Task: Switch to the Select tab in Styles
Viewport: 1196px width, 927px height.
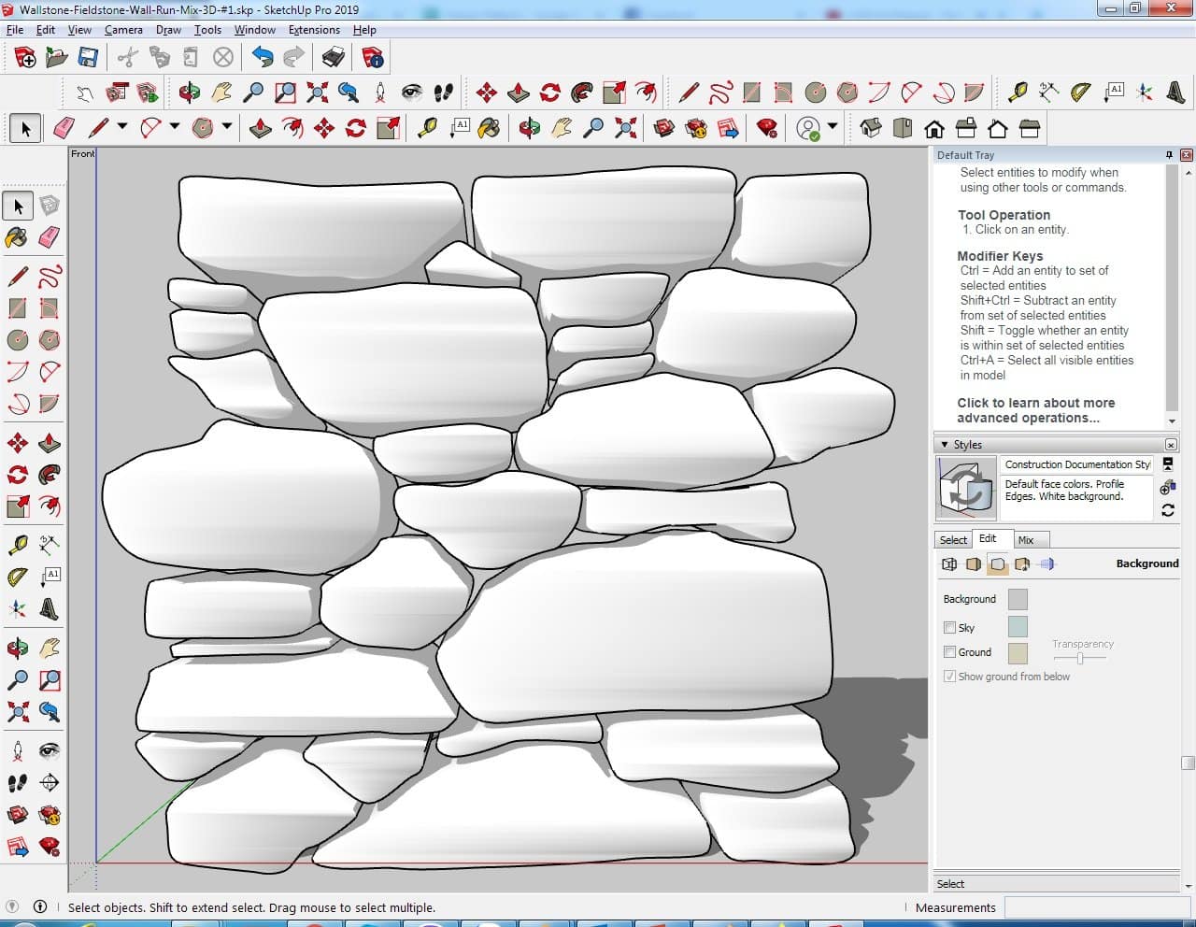Action: pos(953,540)
